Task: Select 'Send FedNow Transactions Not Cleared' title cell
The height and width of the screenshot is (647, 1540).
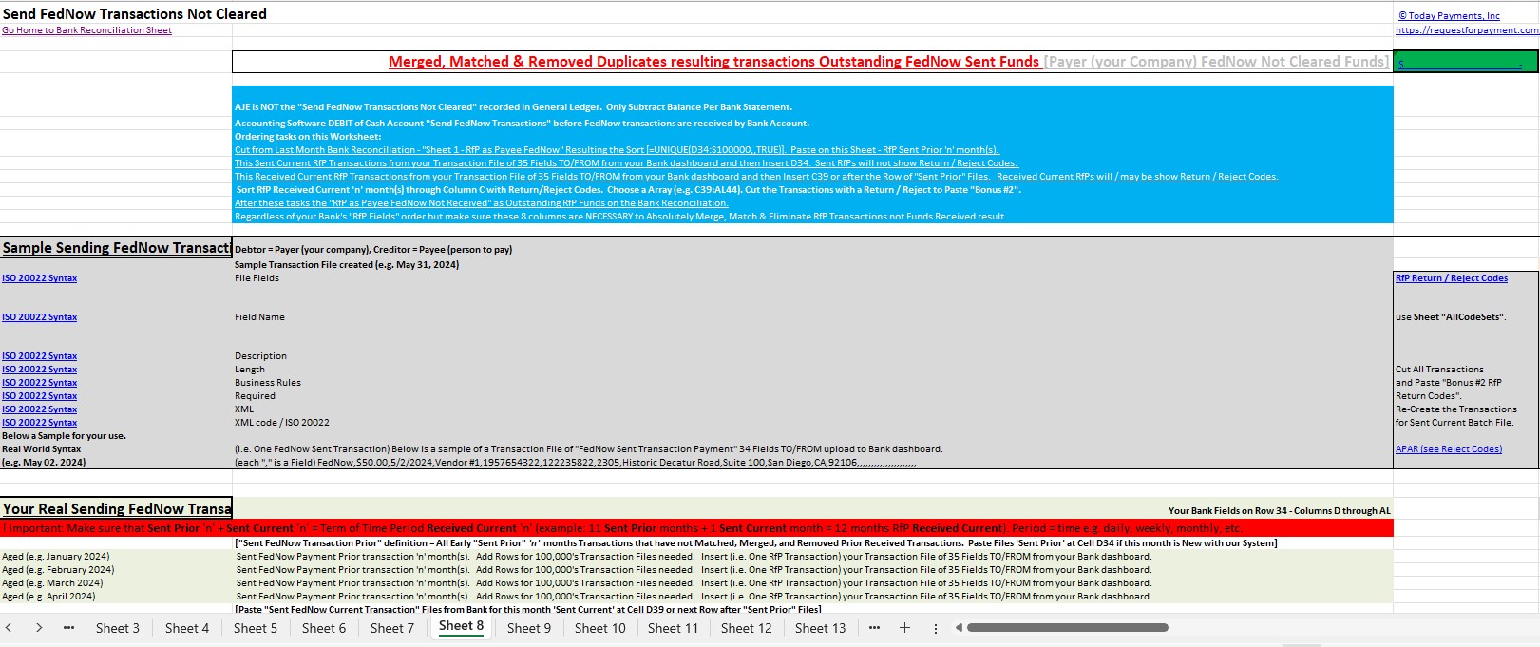Action: click(x=134, y=13)
